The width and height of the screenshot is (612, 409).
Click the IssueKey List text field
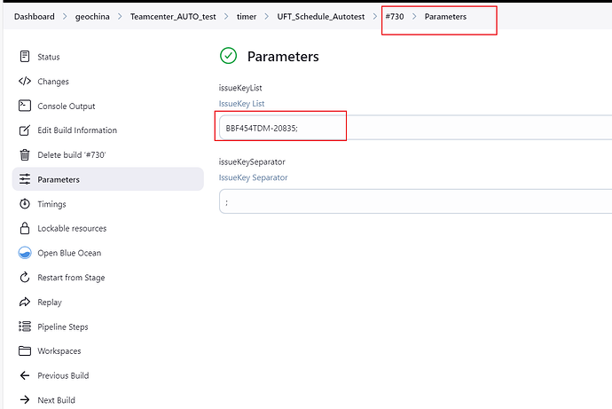pyautogui.click(x=414, y=127)
